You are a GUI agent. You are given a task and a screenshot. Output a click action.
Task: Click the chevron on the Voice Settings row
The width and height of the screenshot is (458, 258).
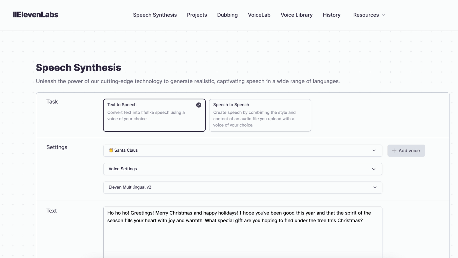tap(374, 169)
